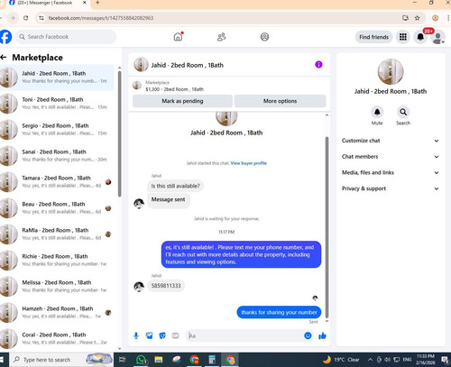Open Beau - 2bed Room conversation
This screenshot has width=451, height=367.
[57, 207]
